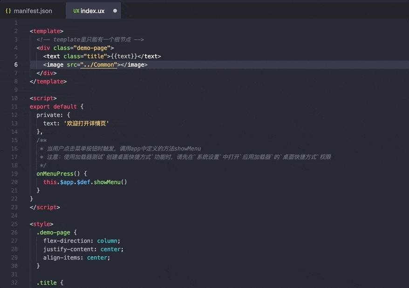This screenshot has width=409, height=288.
Task: Click 'private:' on line 12
Action: click(x=49, y=115)
